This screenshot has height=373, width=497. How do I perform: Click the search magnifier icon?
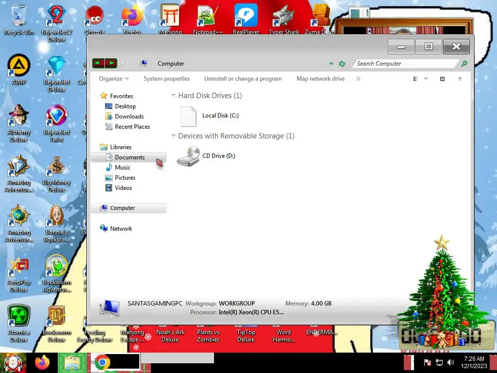click(464, 64)
